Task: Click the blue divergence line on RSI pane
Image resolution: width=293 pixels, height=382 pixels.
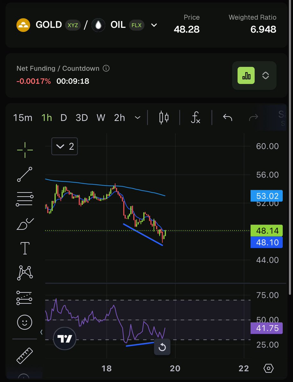Action: [x=140, y=344]
